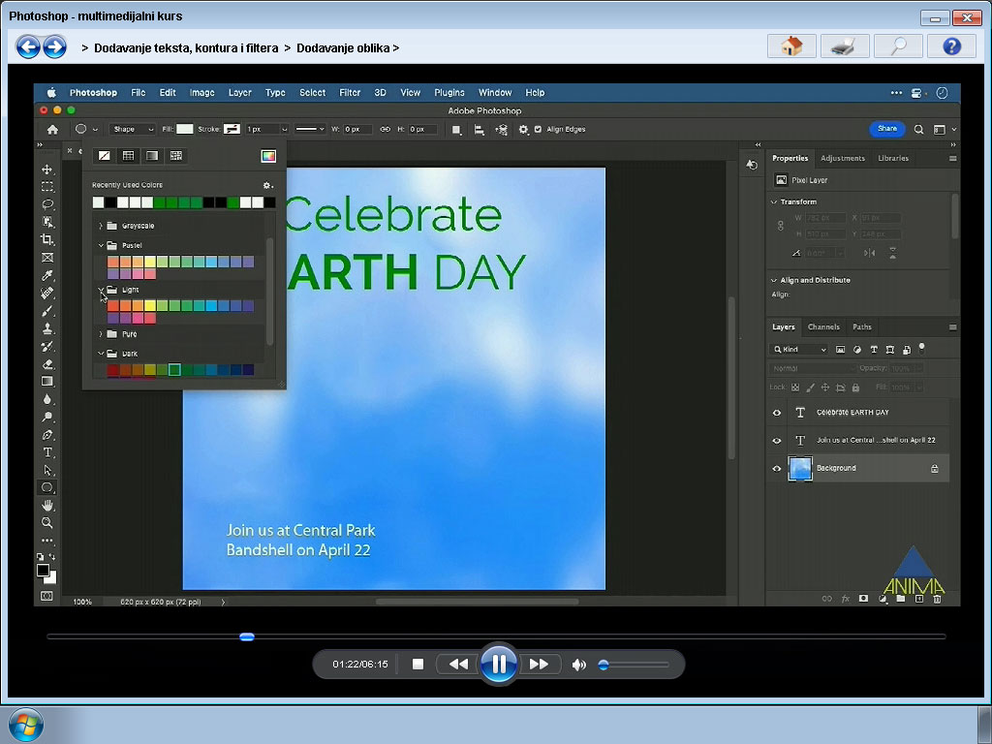The width and height of the screenshot is (992, 744).
Task: Select the Crop tool
Action: tap(46, 240)
